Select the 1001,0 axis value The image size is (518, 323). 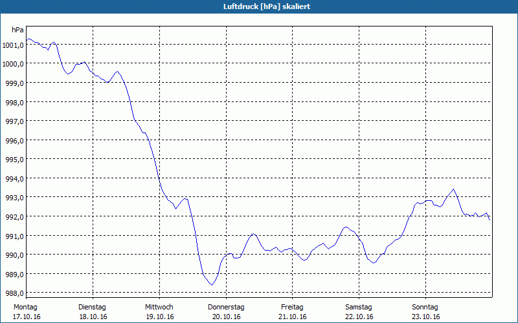click(x=12, y=45)
